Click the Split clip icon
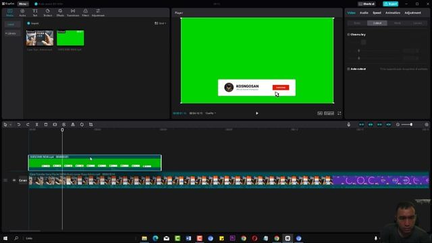 [36, 124]
